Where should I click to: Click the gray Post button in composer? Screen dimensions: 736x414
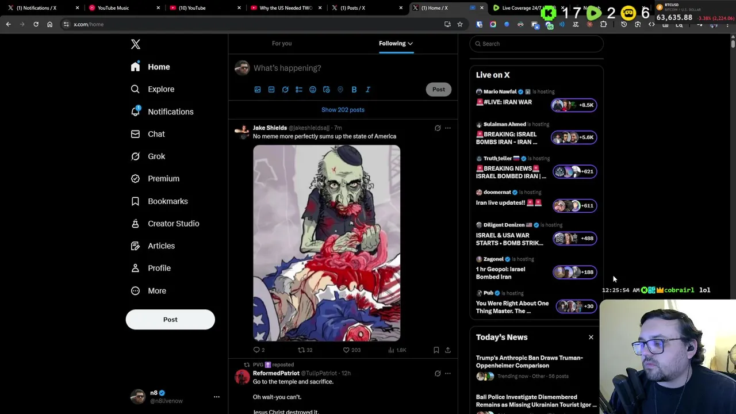(439, 89)
